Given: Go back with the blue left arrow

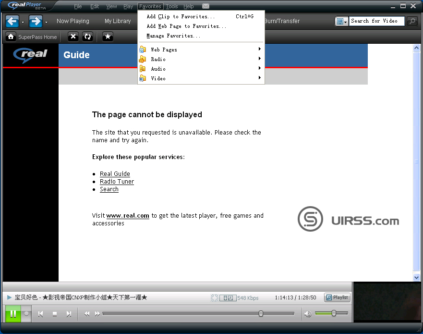Looking at the screenshot, I should click(x=12, y=21).
